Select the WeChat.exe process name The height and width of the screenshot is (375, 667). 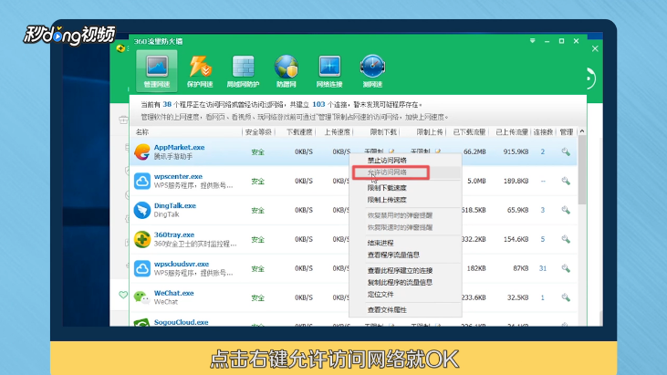pos(173,293)
